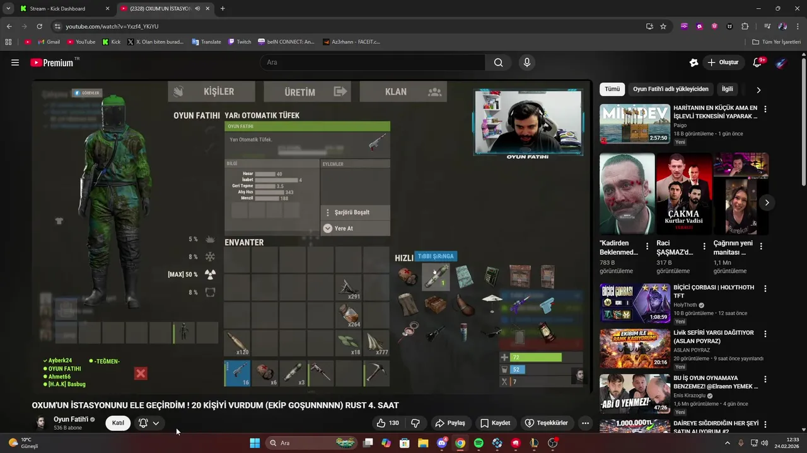Viewport: 807px width, 453px height.
Task: Open OBS Studio from the taskbar
Action: (553, 443)
